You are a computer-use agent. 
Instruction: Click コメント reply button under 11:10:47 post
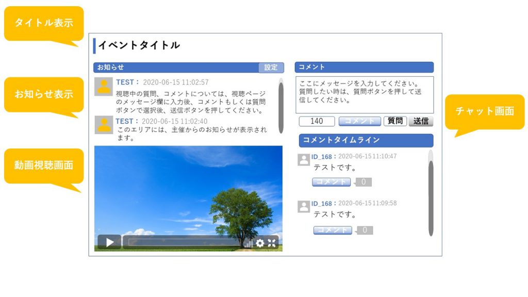point(332,182)
